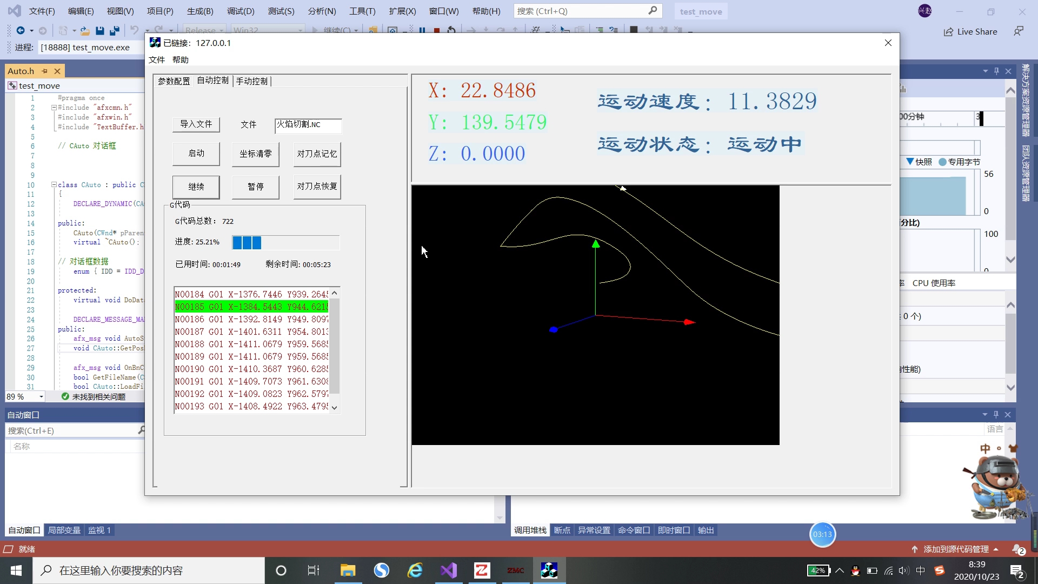
Task: Open File Explorer from the taskbar
Action: 348,570
